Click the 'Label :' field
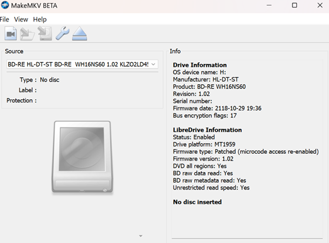Screen dimensions: 329x243 (x=28, y=90)
